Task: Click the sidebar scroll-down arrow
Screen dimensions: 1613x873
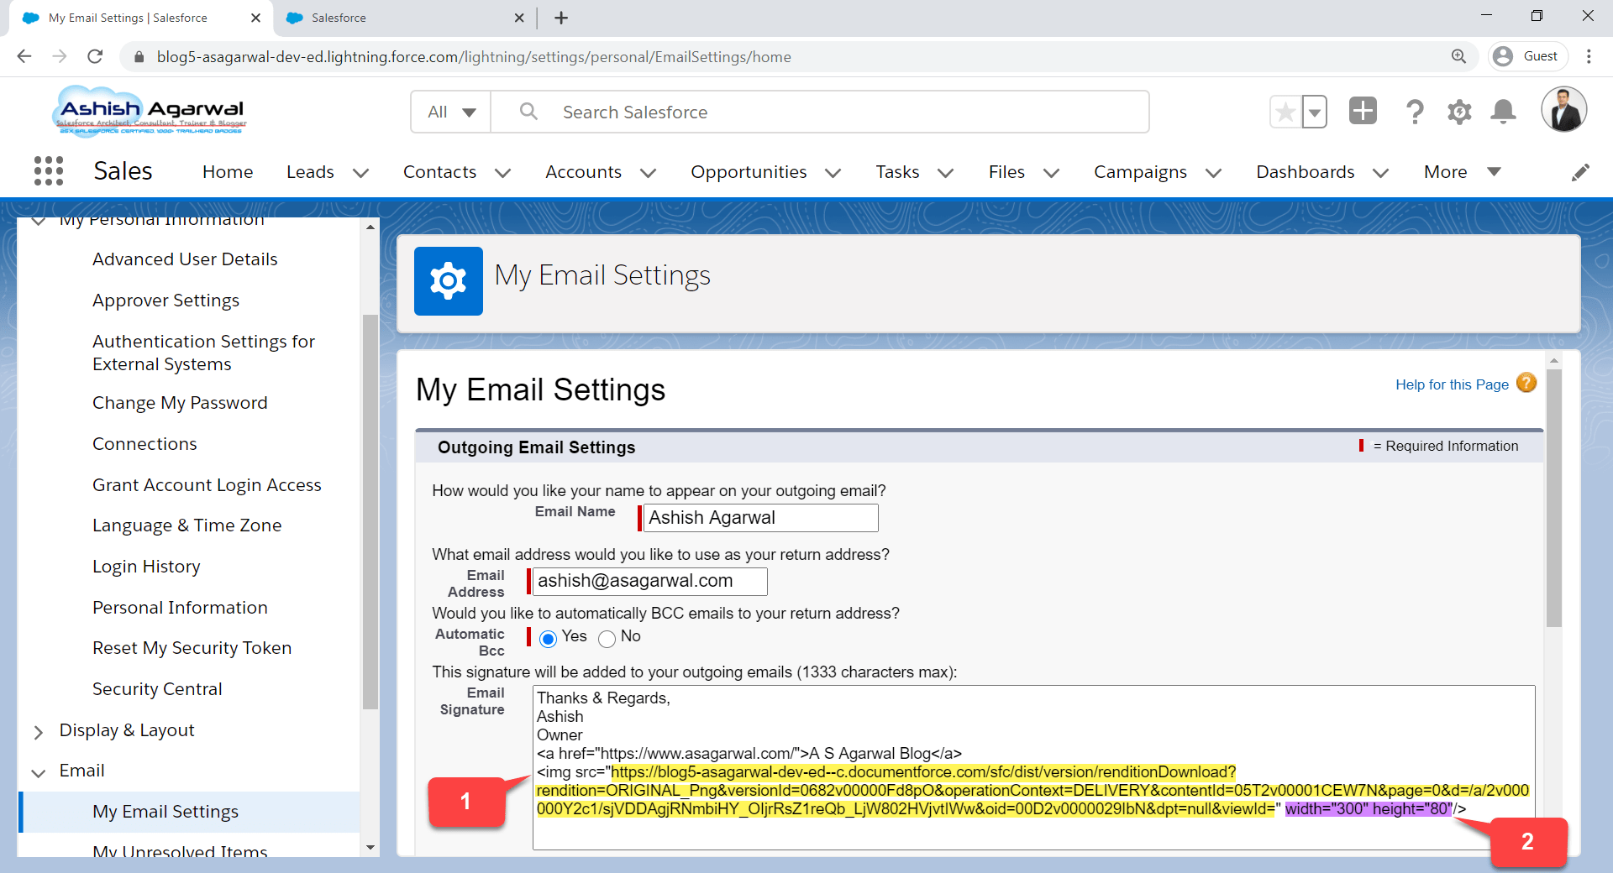Action: tap(370, 847)
